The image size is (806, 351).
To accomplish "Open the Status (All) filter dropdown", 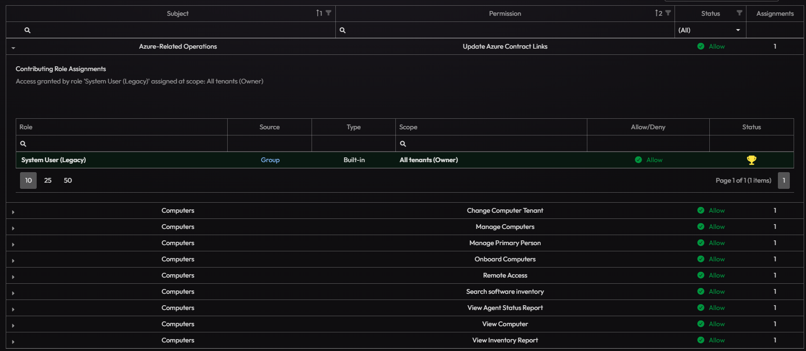I will [x=710, y=30].
